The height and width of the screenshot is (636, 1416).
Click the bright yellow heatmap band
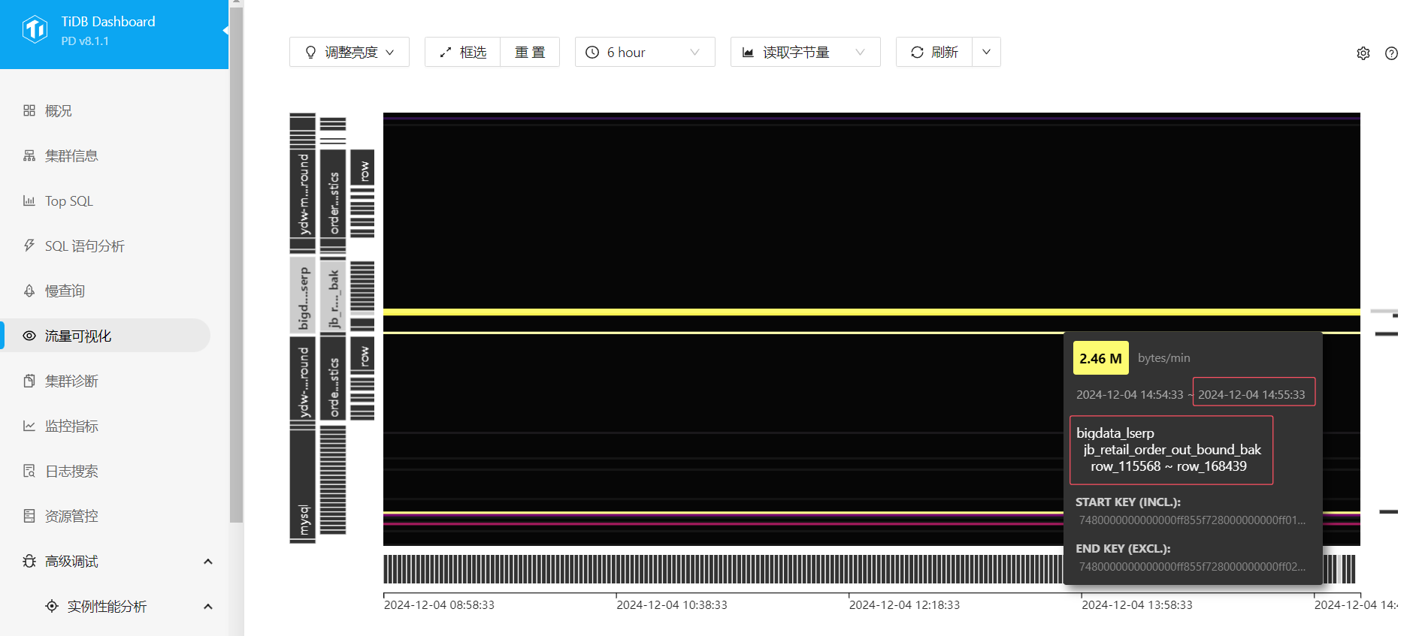coord(872,312)
